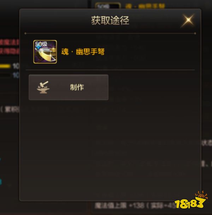Click the blurred item icon behind dialog top
212x215 pixels.
pyautogui.click(x=108, y=6)
